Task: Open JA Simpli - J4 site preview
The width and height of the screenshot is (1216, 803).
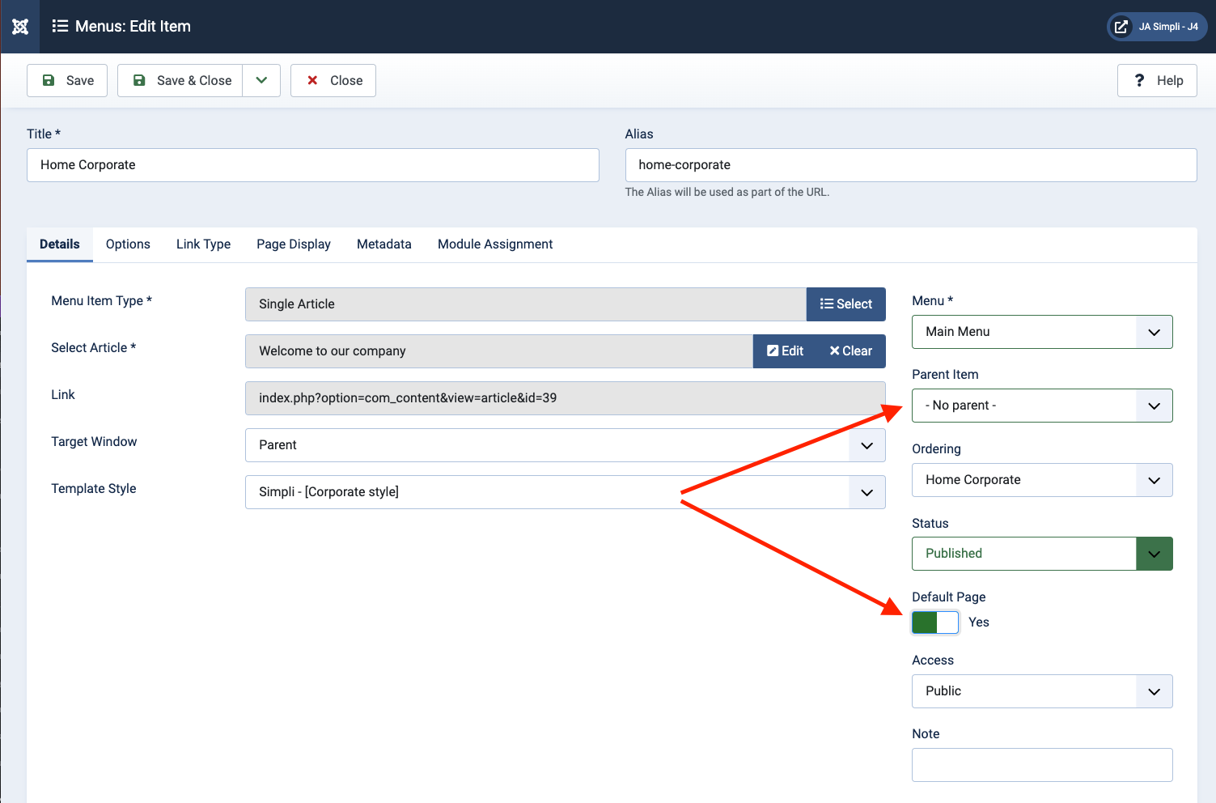Action: 1157,27
